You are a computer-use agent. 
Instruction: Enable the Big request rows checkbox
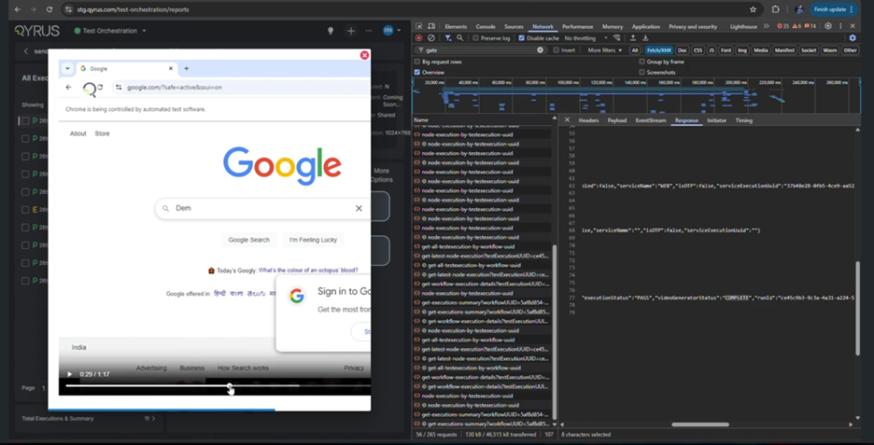pyautogui.click(x=417, y=62)
